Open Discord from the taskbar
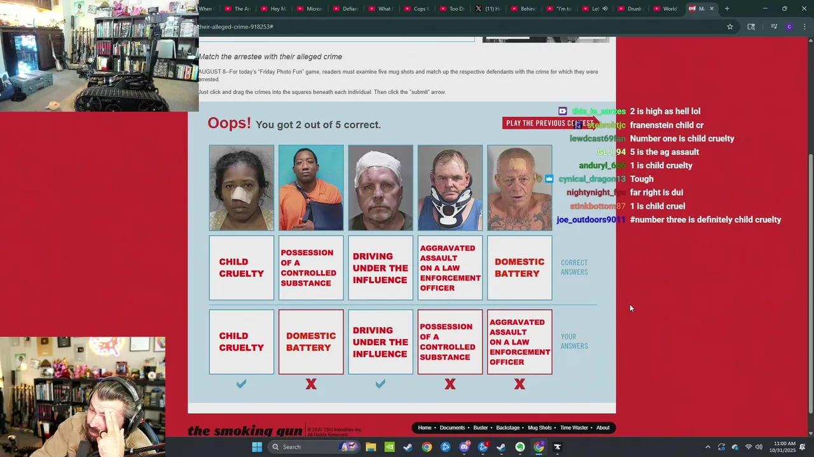Screen dimensions: 814x457 pyautogui.click(x=464, y=447)
